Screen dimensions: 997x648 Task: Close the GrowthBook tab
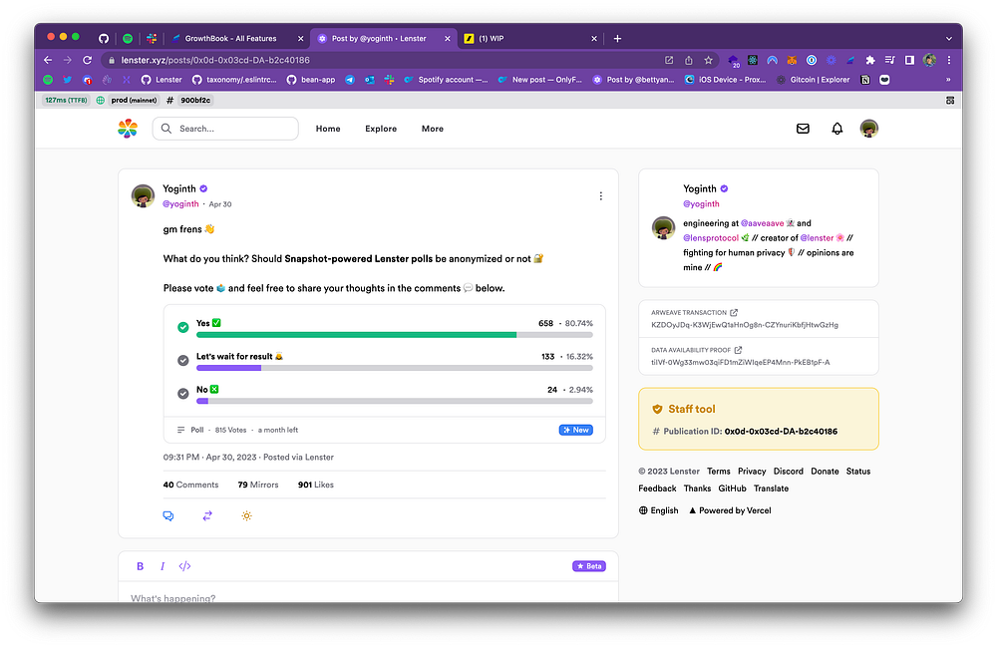point(301,38)
